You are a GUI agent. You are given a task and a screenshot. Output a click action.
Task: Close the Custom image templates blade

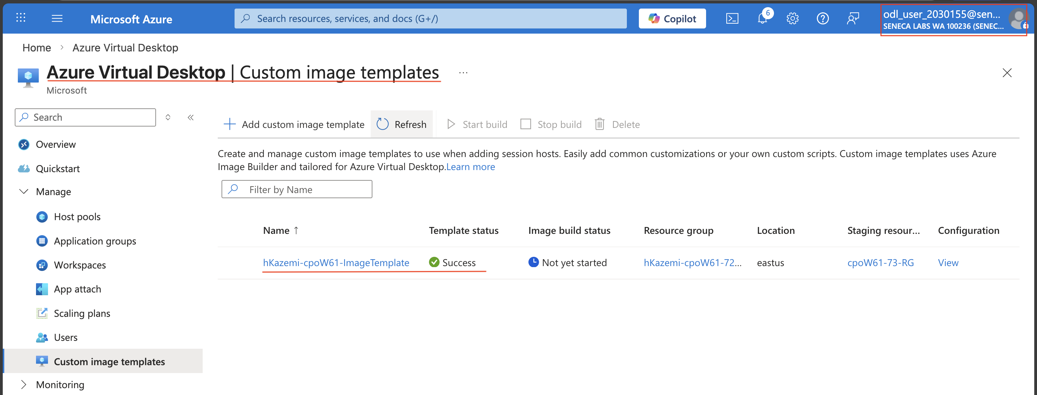[x=1007, y=73]
